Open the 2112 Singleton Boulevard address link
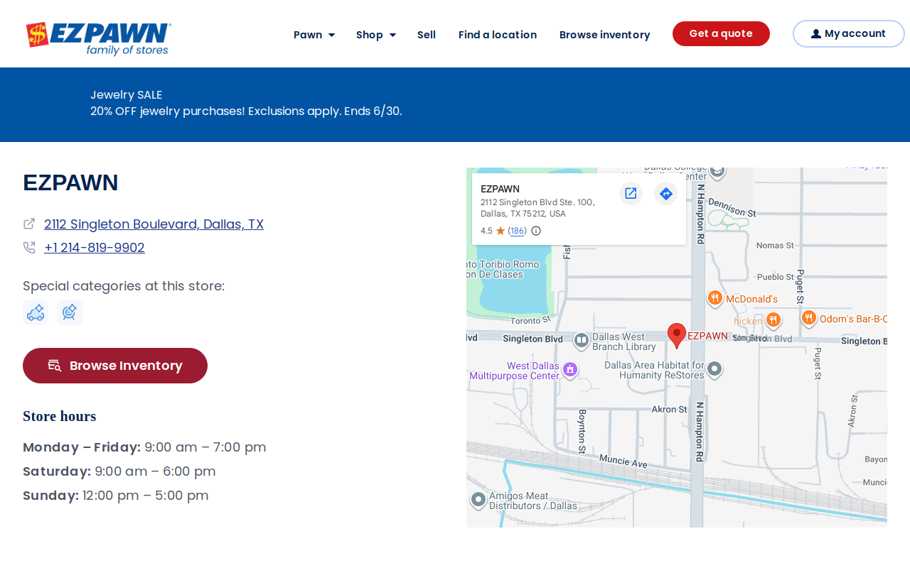Screen dimensions: 910x568 (154, 224)
